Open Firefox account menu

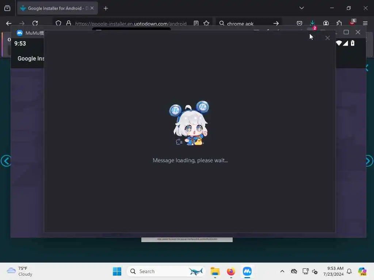(x=326, y=23)
